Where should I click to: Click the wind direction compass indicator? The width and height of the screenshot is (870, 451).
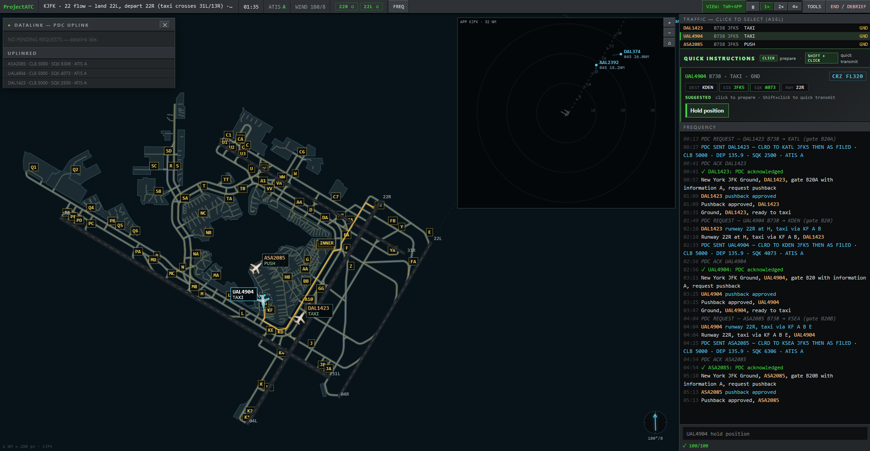[655, 422]
